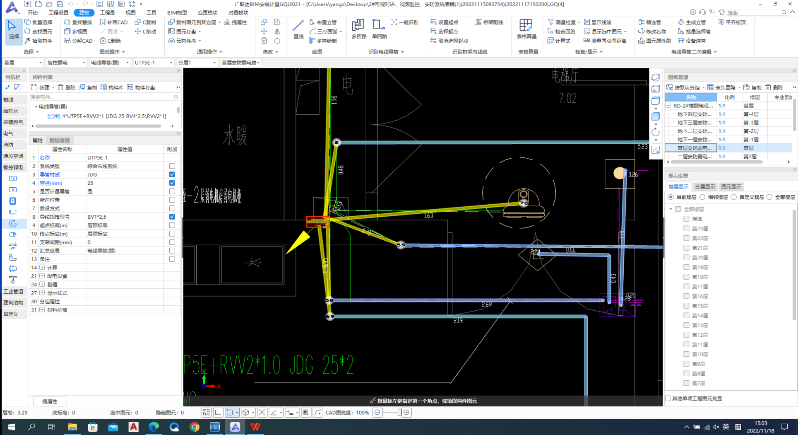This screenshot has height=435, width=798.
Task: Switch to 分层显示 tab
Action: click(x=704, y=187)
